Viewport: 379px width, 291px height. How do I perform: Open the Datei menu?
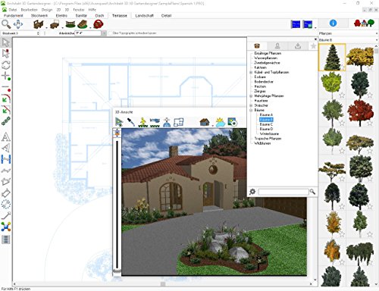tap(13, 10)
